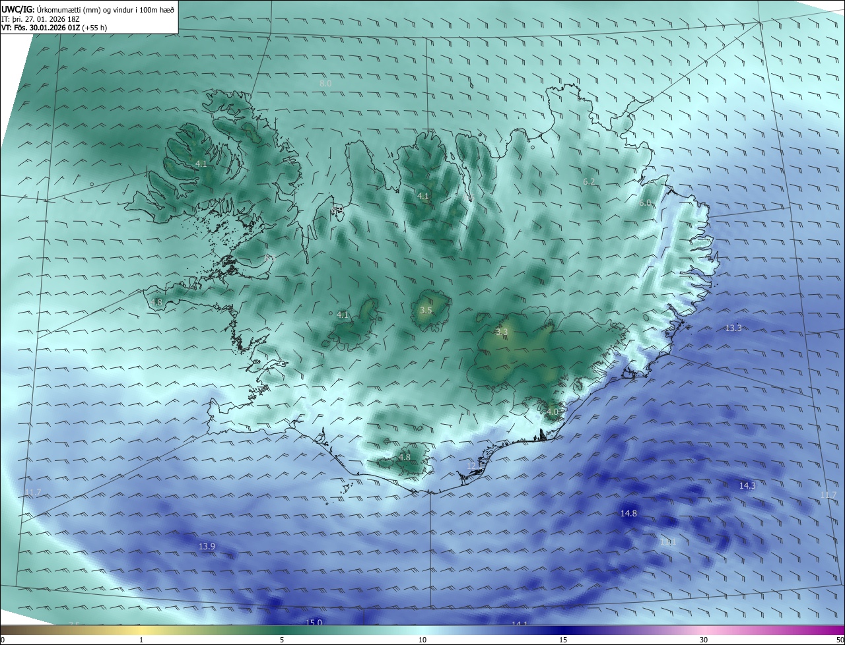Click the 10 tick on the colorbar
Image resolution: width=845 pixels, height=645 pixels.
pyautogui.click(x=422, y=640)
